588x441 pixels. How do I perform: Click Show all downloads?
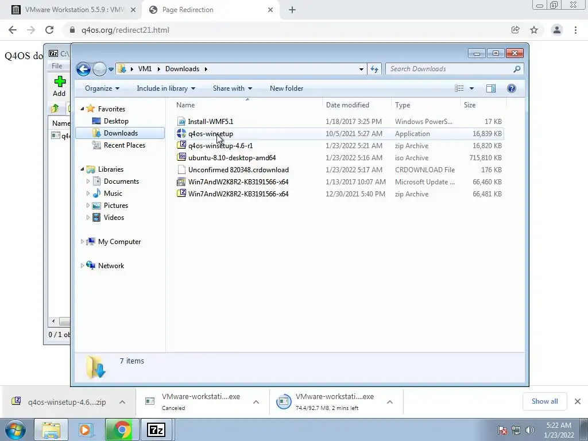pyautogui.click(x=544, y=401)
